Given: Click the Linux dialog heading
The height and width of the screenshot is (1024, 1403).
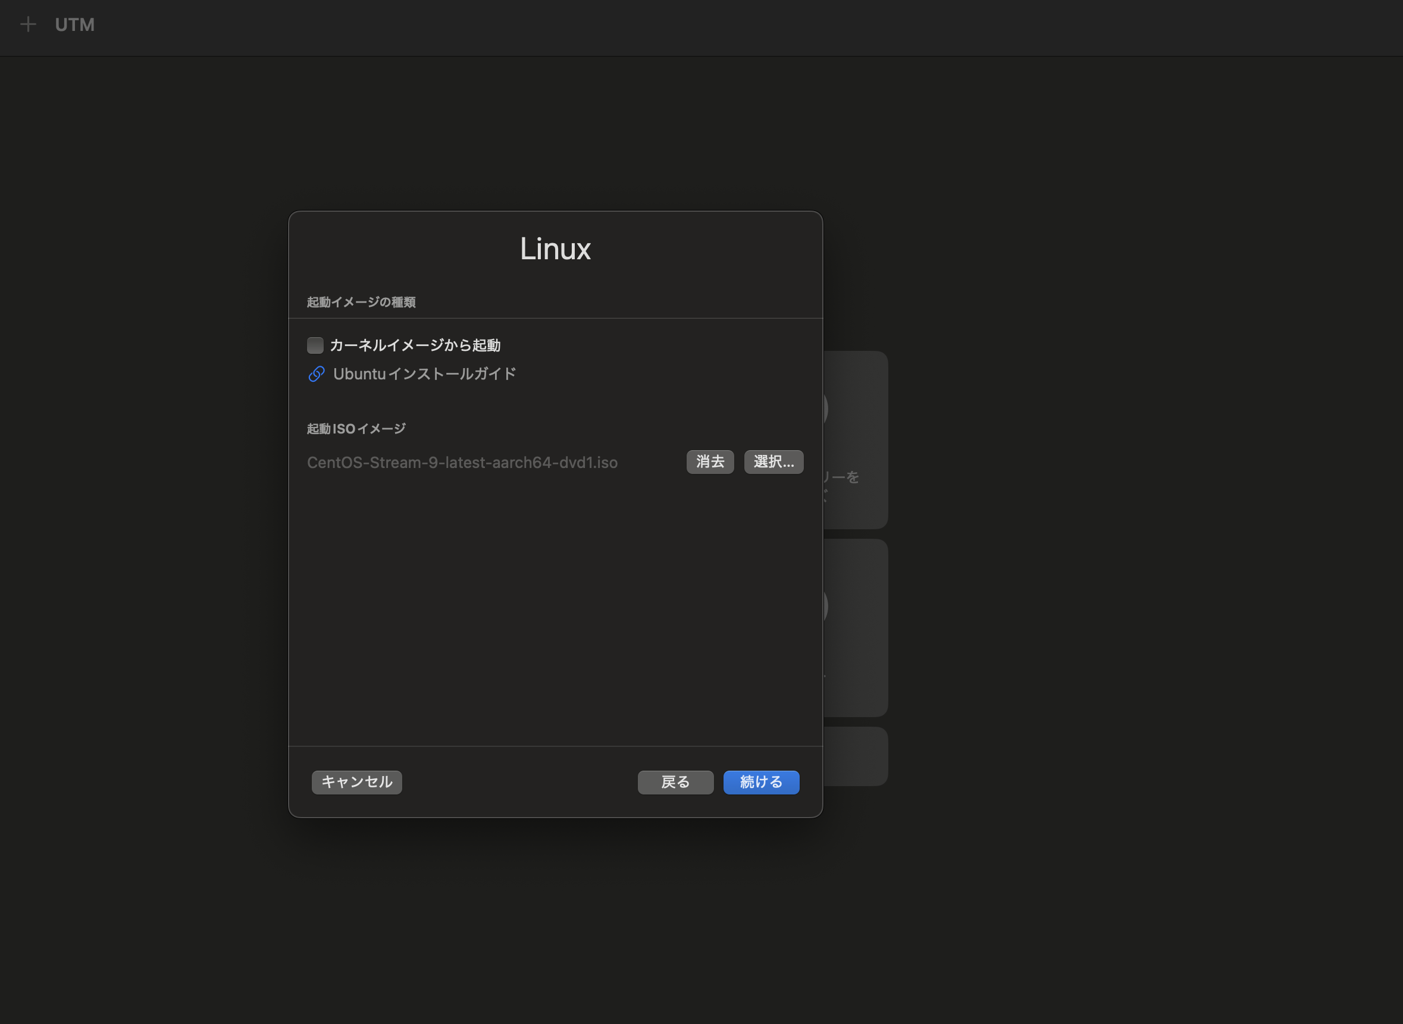Looking at the screenshot, I should click(x=555, y=249).
